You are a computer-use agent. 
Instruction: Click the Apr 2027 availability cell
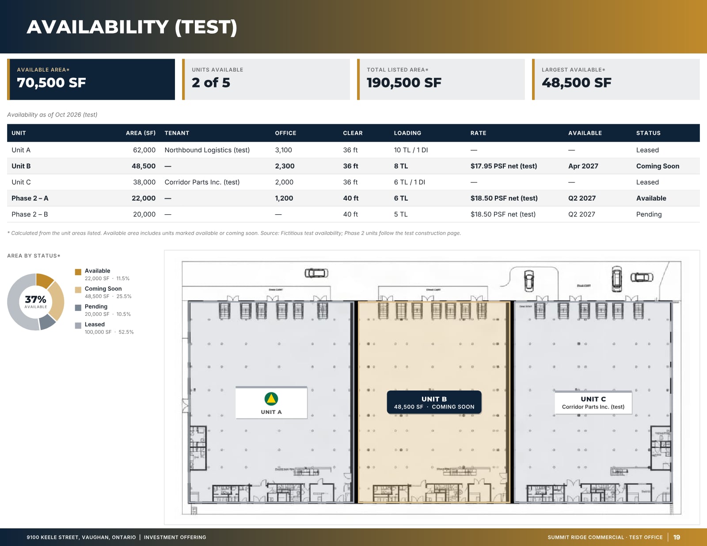tap(583, 166)
